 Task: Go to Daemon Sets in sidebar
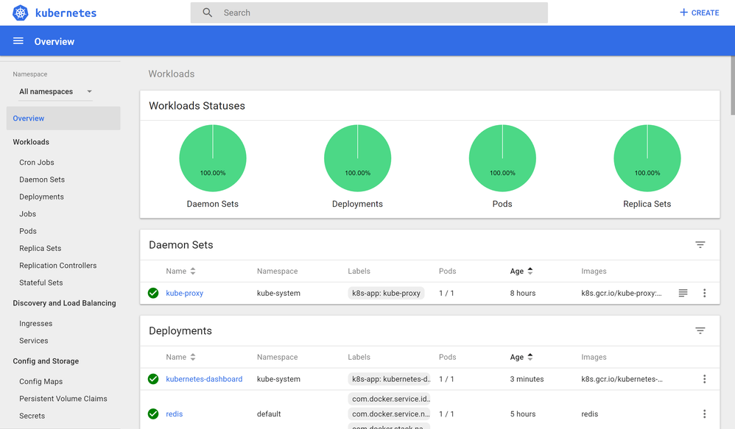[x=42, y=180]
